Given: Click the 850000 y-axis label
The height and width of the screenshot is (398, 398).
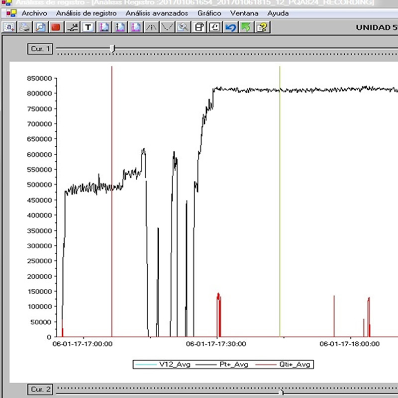Looking at the screenshot, I should coord(39,78).
